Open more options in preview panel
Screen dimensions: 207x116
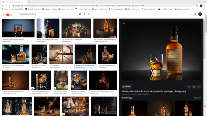click(199, 87)
